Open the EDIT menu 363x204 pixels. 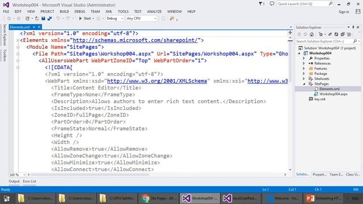[x=18, y=11]
